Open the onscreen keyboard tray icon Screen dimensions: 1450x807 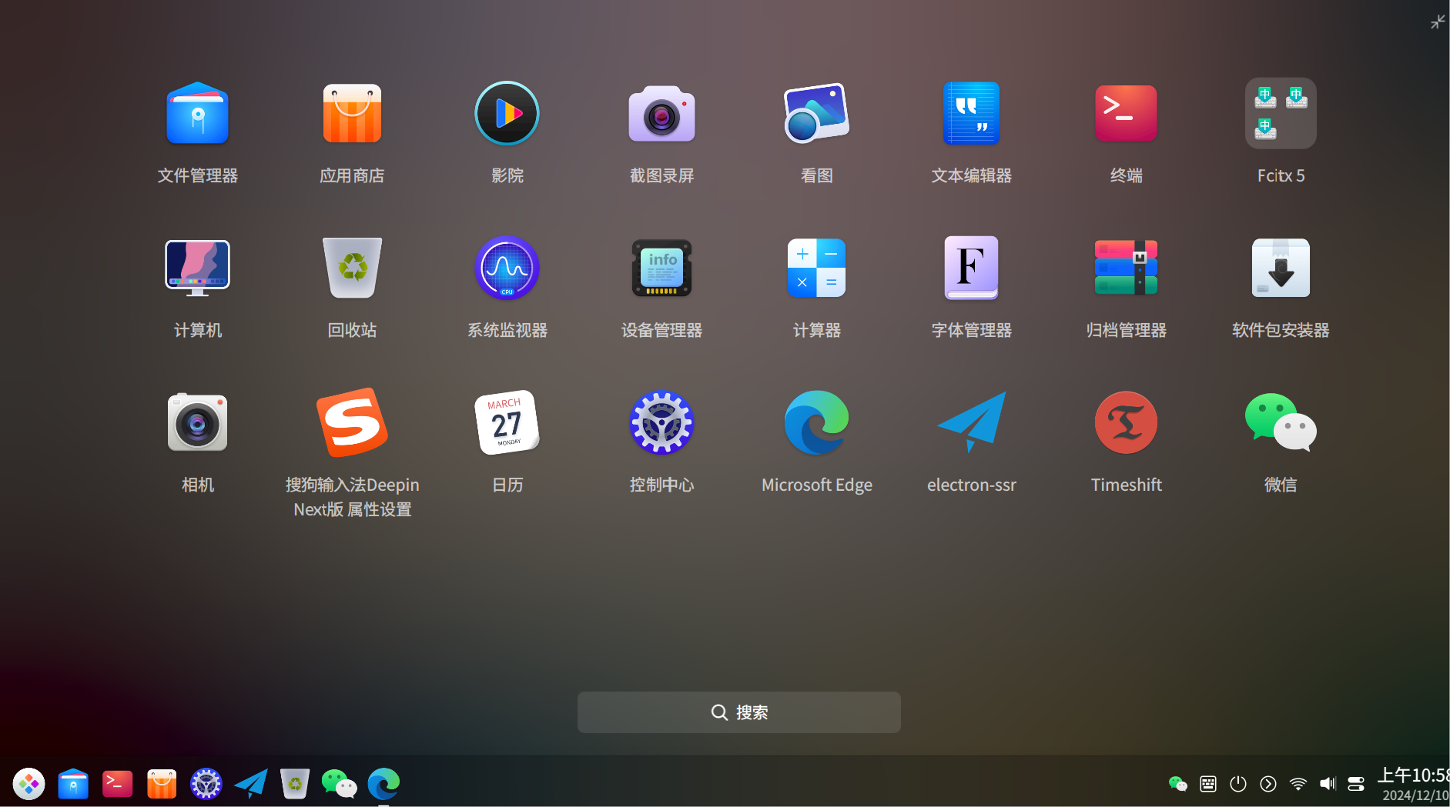(x=1208, y=784)
